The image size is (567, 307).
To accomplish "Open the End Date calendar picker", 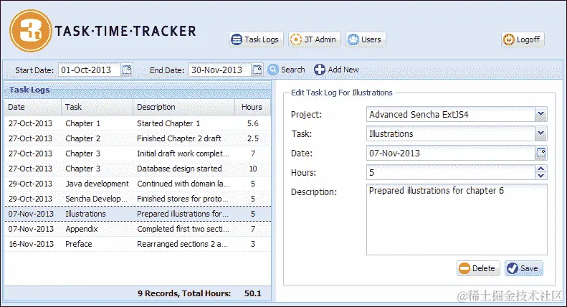I will pos(257,70).
